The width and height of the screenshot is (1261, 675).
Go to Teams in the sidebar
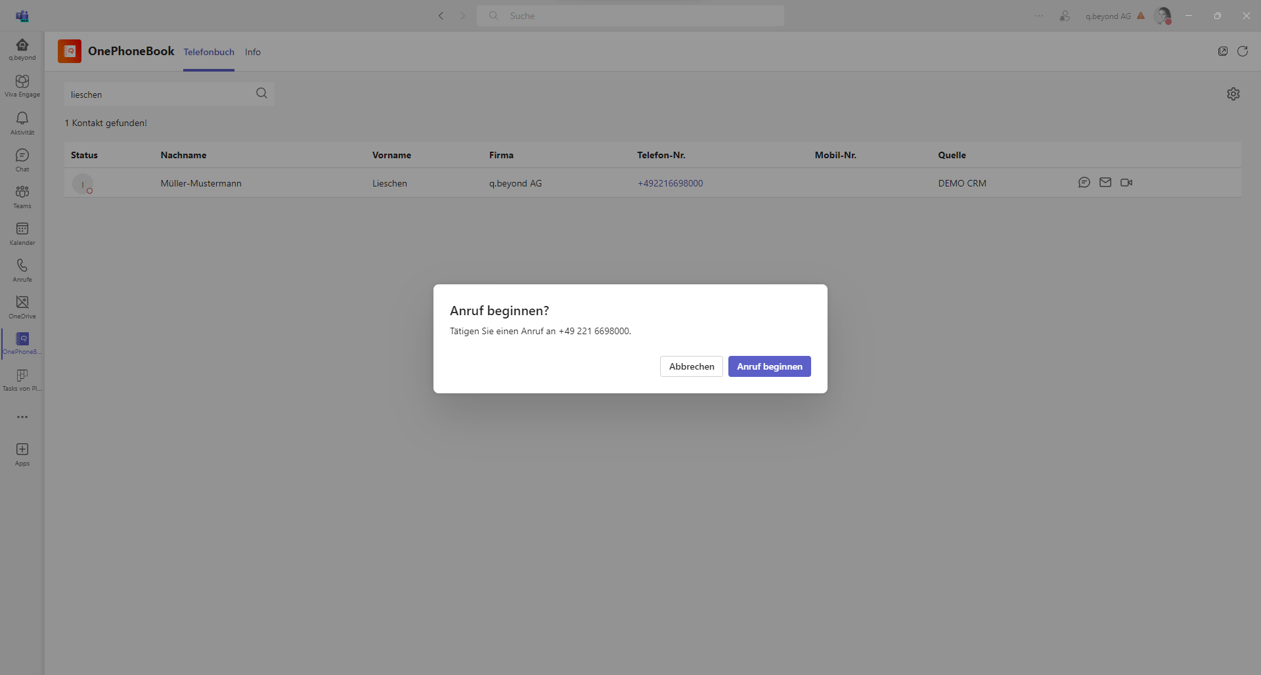pyautogui.click(x=22, y=196)
